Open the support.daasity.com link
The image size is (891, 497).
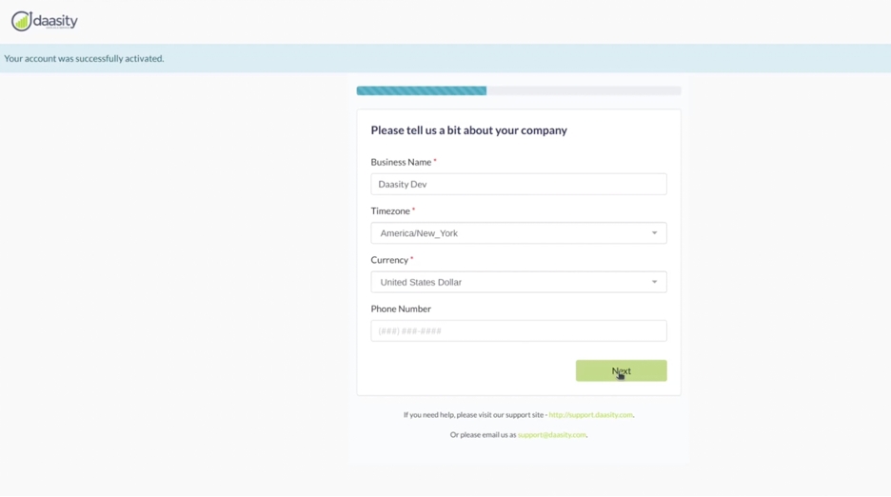[590, 415]
